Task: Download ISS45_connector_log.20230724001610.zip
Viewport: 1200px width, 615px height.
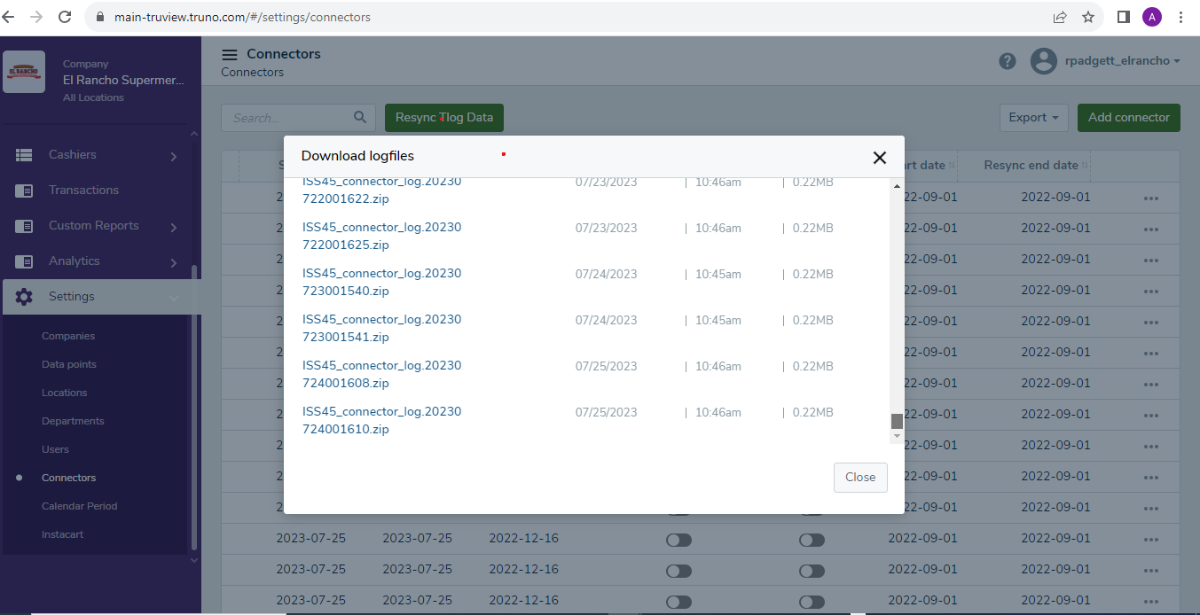Action: click(381, 420)
